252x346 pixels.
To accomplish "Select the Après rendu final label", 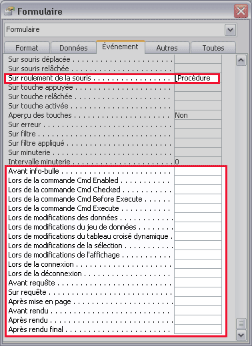I will click(36, 329).
